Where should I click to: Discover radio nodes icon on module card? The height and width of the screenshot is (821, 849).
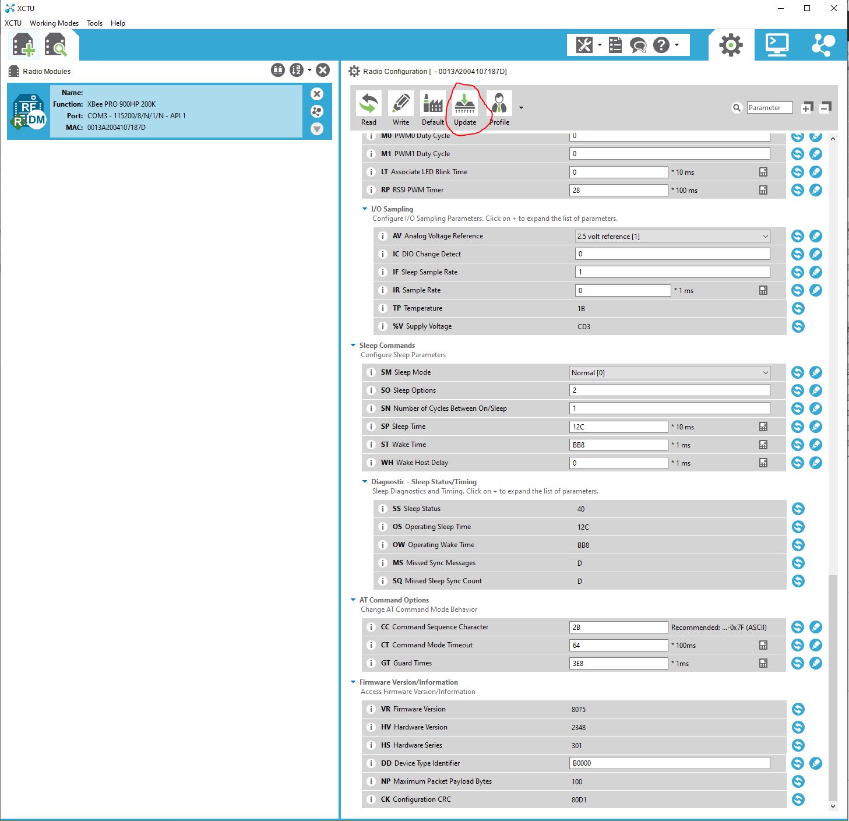click(x=317, y=111)
